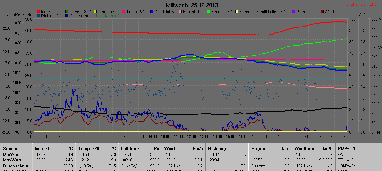Click the Station Göritzhain label

[x=362, y=4]
